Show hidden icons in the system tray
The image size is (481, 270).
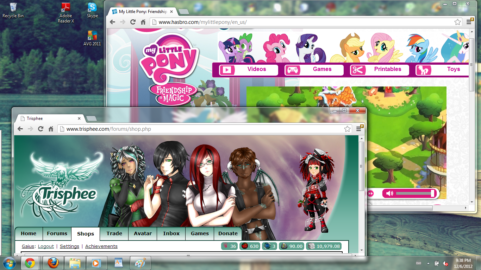coord(429,263)
